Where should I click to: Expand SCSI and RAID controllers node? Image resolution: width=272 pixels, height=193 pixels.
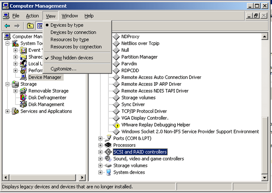pyautogui.click(x=100, y=152)
